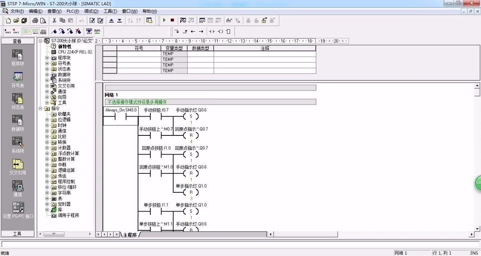Click the Insert Network icon
Image resolution: width=481 pixels, height=256 pixels.
(8, 31)
